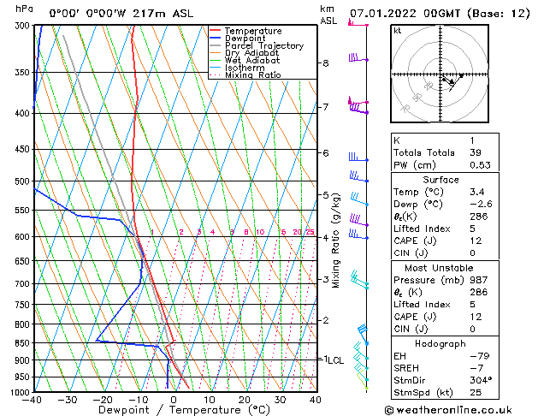Click the Surface 'Temp (°C)' value 3.4
Viewport: 538px width, 416px height.
477,192
